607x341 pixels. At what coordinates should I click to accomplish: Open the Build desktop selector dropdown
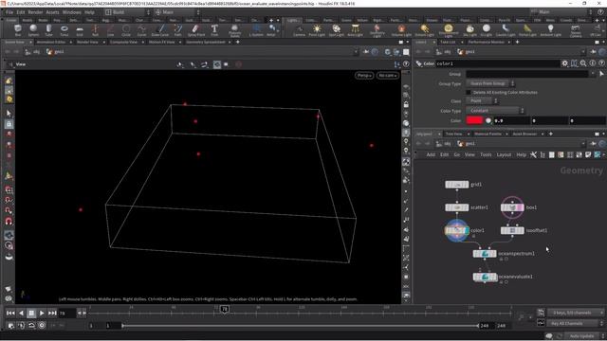click(x=126, y=12)
